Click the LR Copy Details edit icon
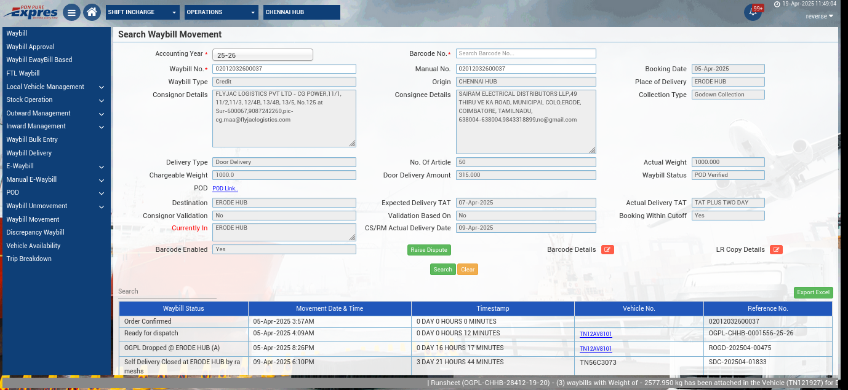Image resolution: width=848 pixels, height=390 pixels. coord(776,250)
